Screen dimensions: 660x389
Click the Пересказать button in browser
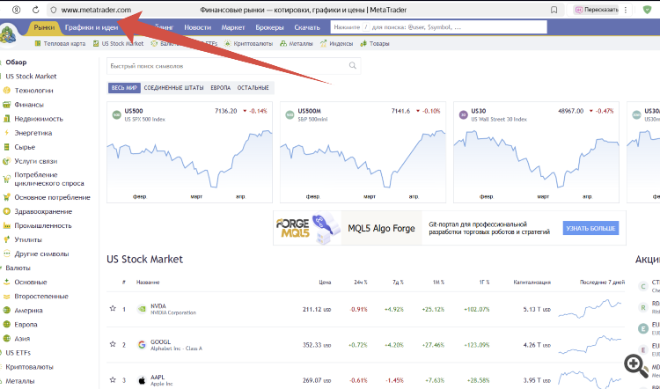[x=597, y=10]
